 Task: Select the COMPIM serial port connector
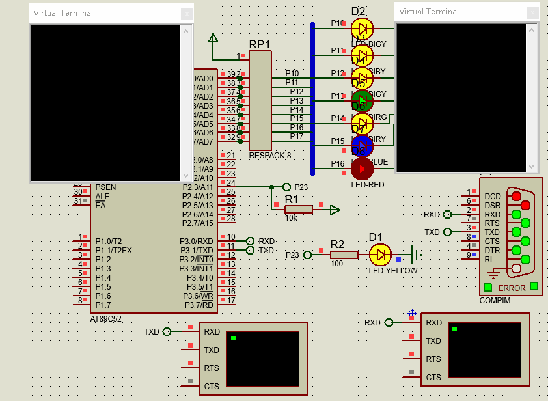pyautogui.click(x=511, y=236)
